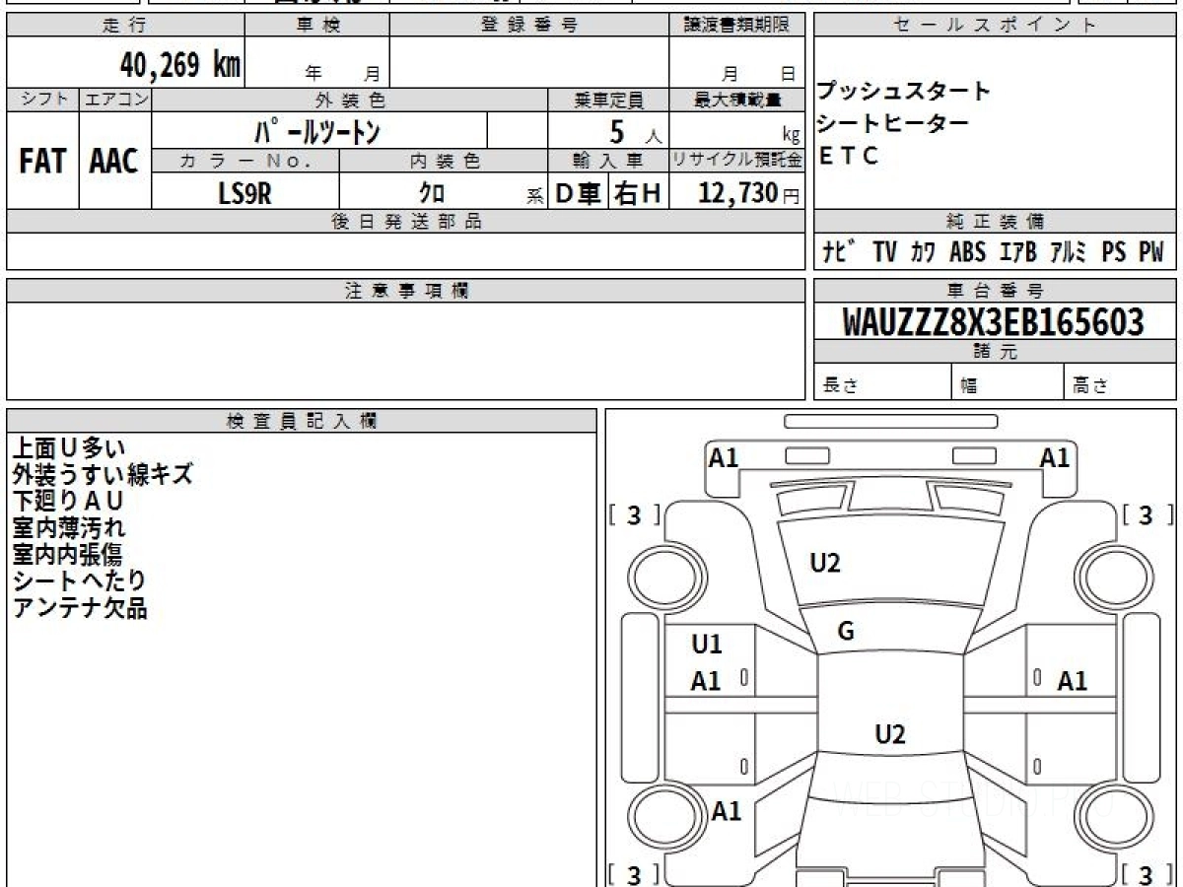Click the U2 mark on the roof

point(890,734)
